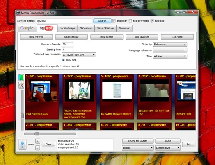
Task: Toggle the 'and clear' checkbox
Action: pyautogui.click(x=114, y=21)
